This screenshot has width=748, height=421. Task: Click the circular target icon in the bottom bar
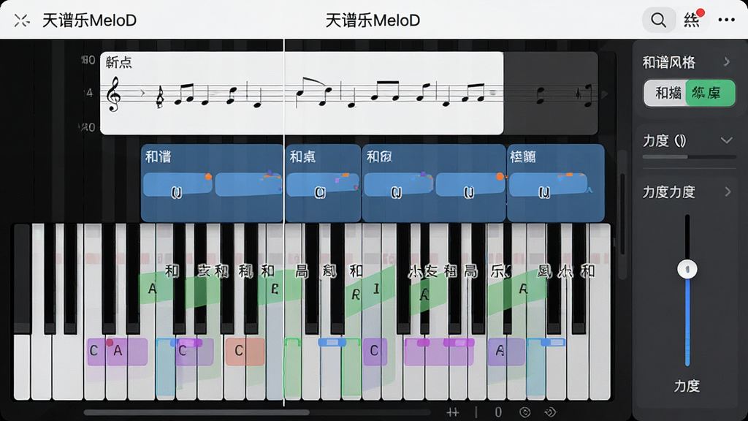click(x=524, y=412)
